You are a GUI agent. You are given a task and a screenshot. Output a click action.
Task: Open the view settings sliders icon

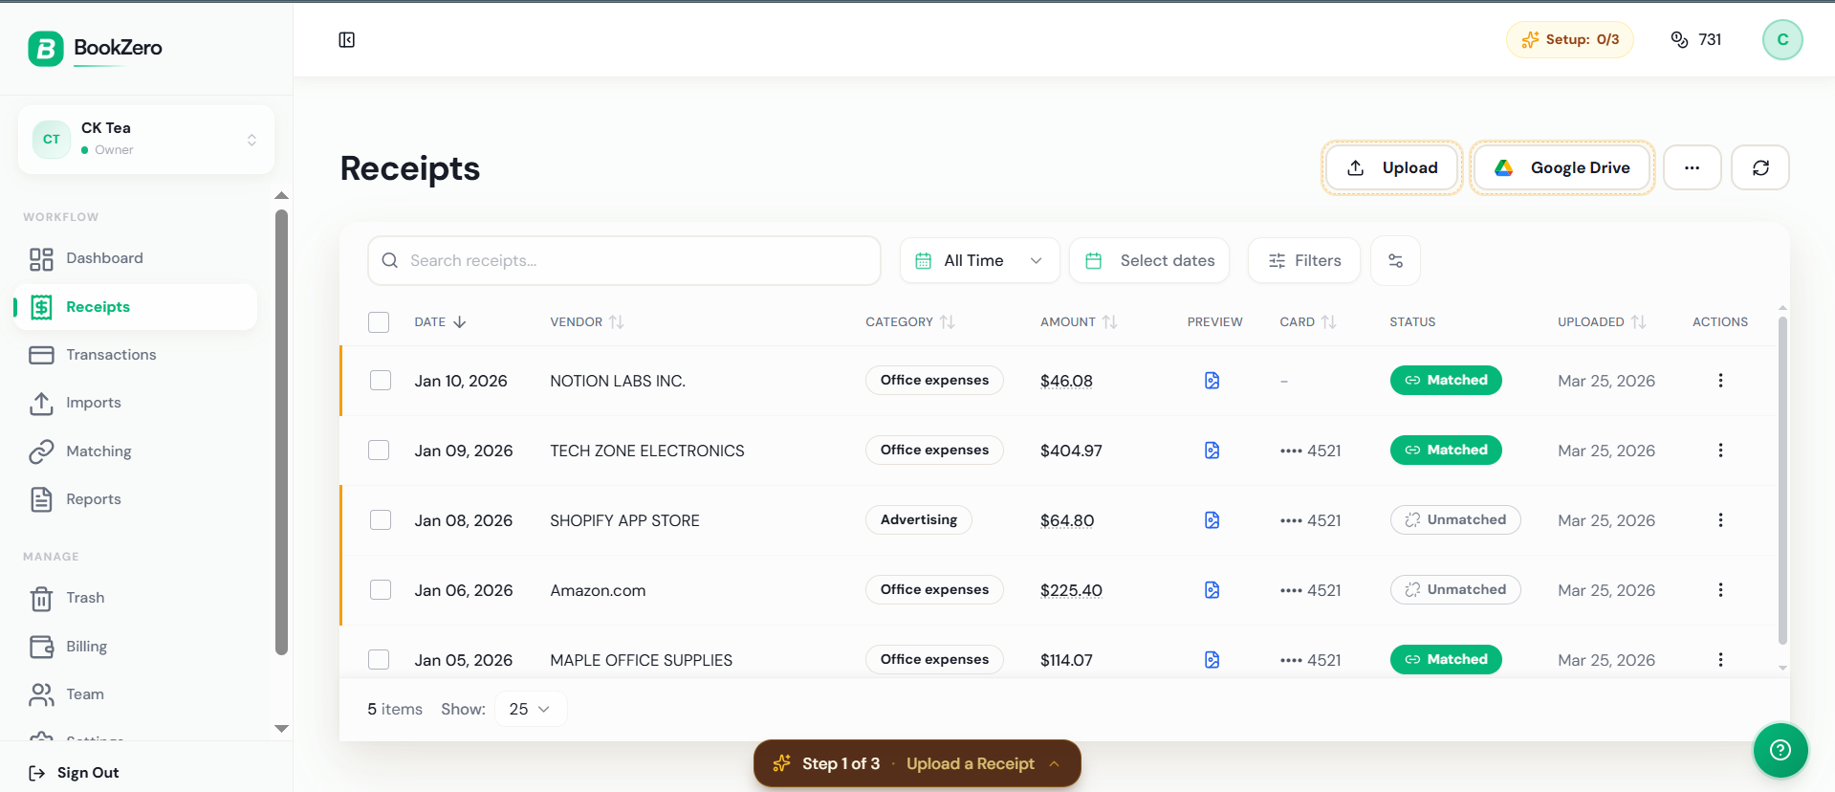click(1395, 260)
